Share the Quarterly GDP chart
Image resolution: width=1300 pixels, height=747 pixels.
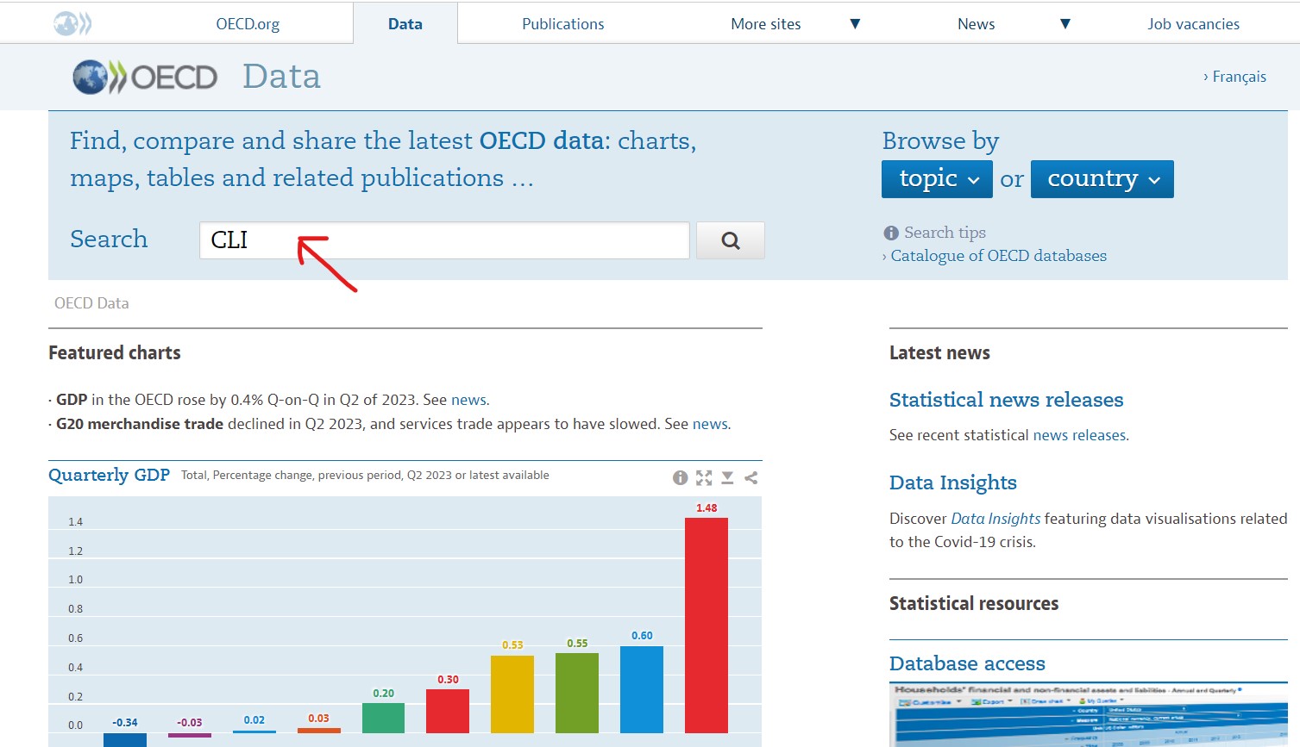click(x=750, y=477)
